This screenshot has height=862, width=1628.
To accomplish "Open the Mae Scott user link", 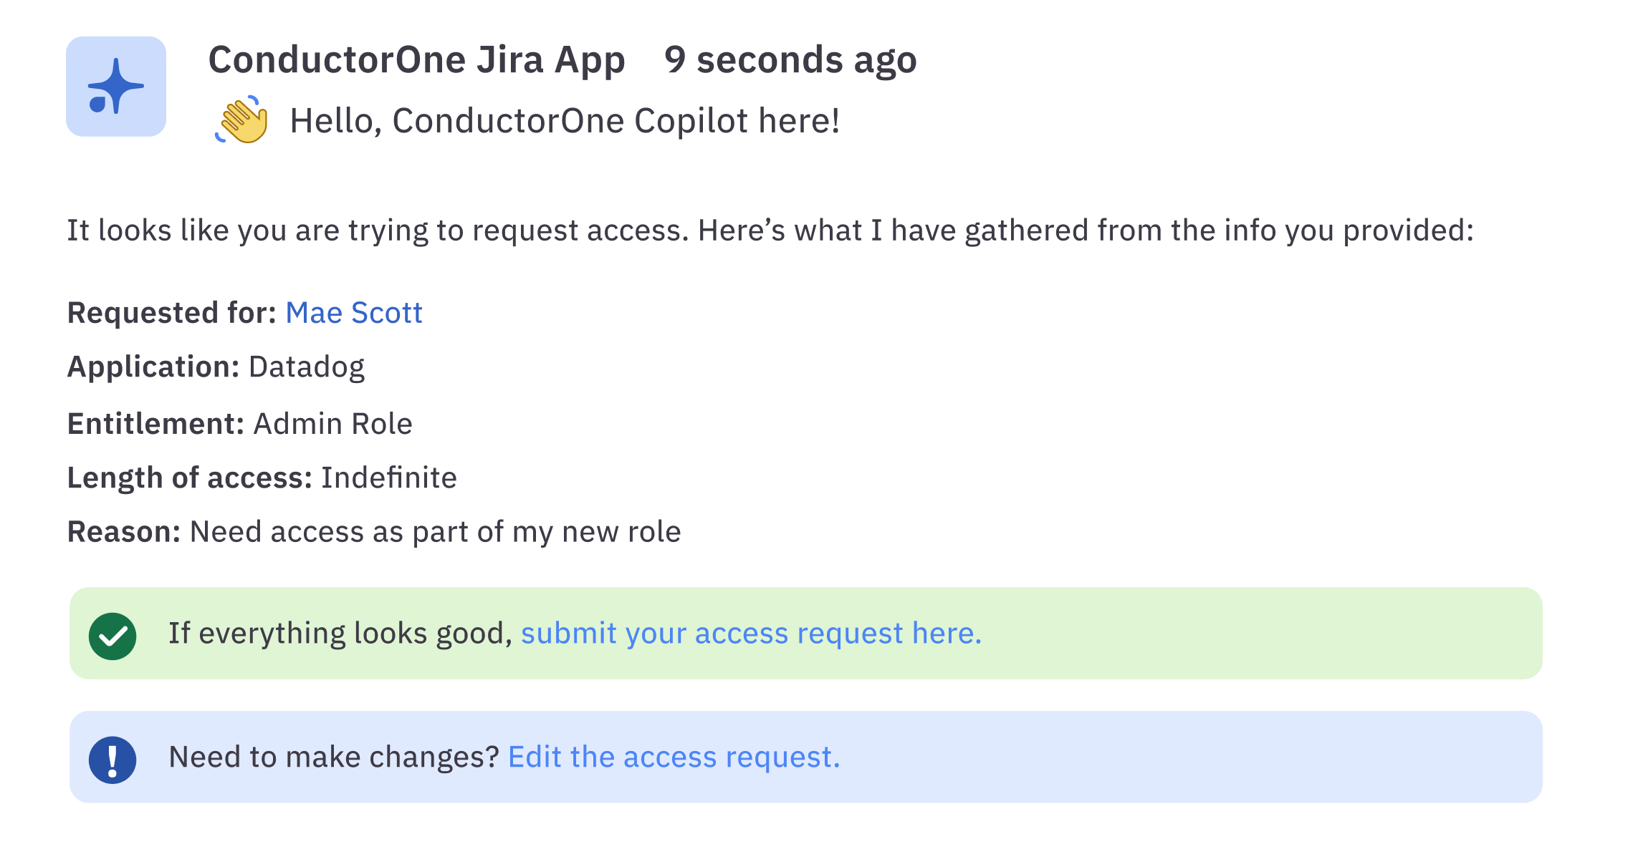I will (354, 313).
